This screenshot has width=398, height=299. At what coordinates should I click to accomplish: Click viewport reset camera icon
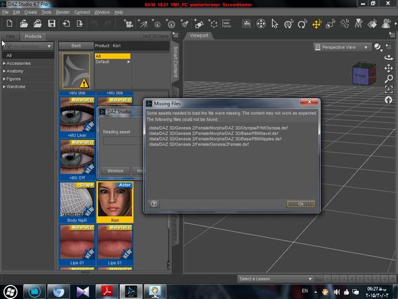pyautogui.click(x=389, y=100)
